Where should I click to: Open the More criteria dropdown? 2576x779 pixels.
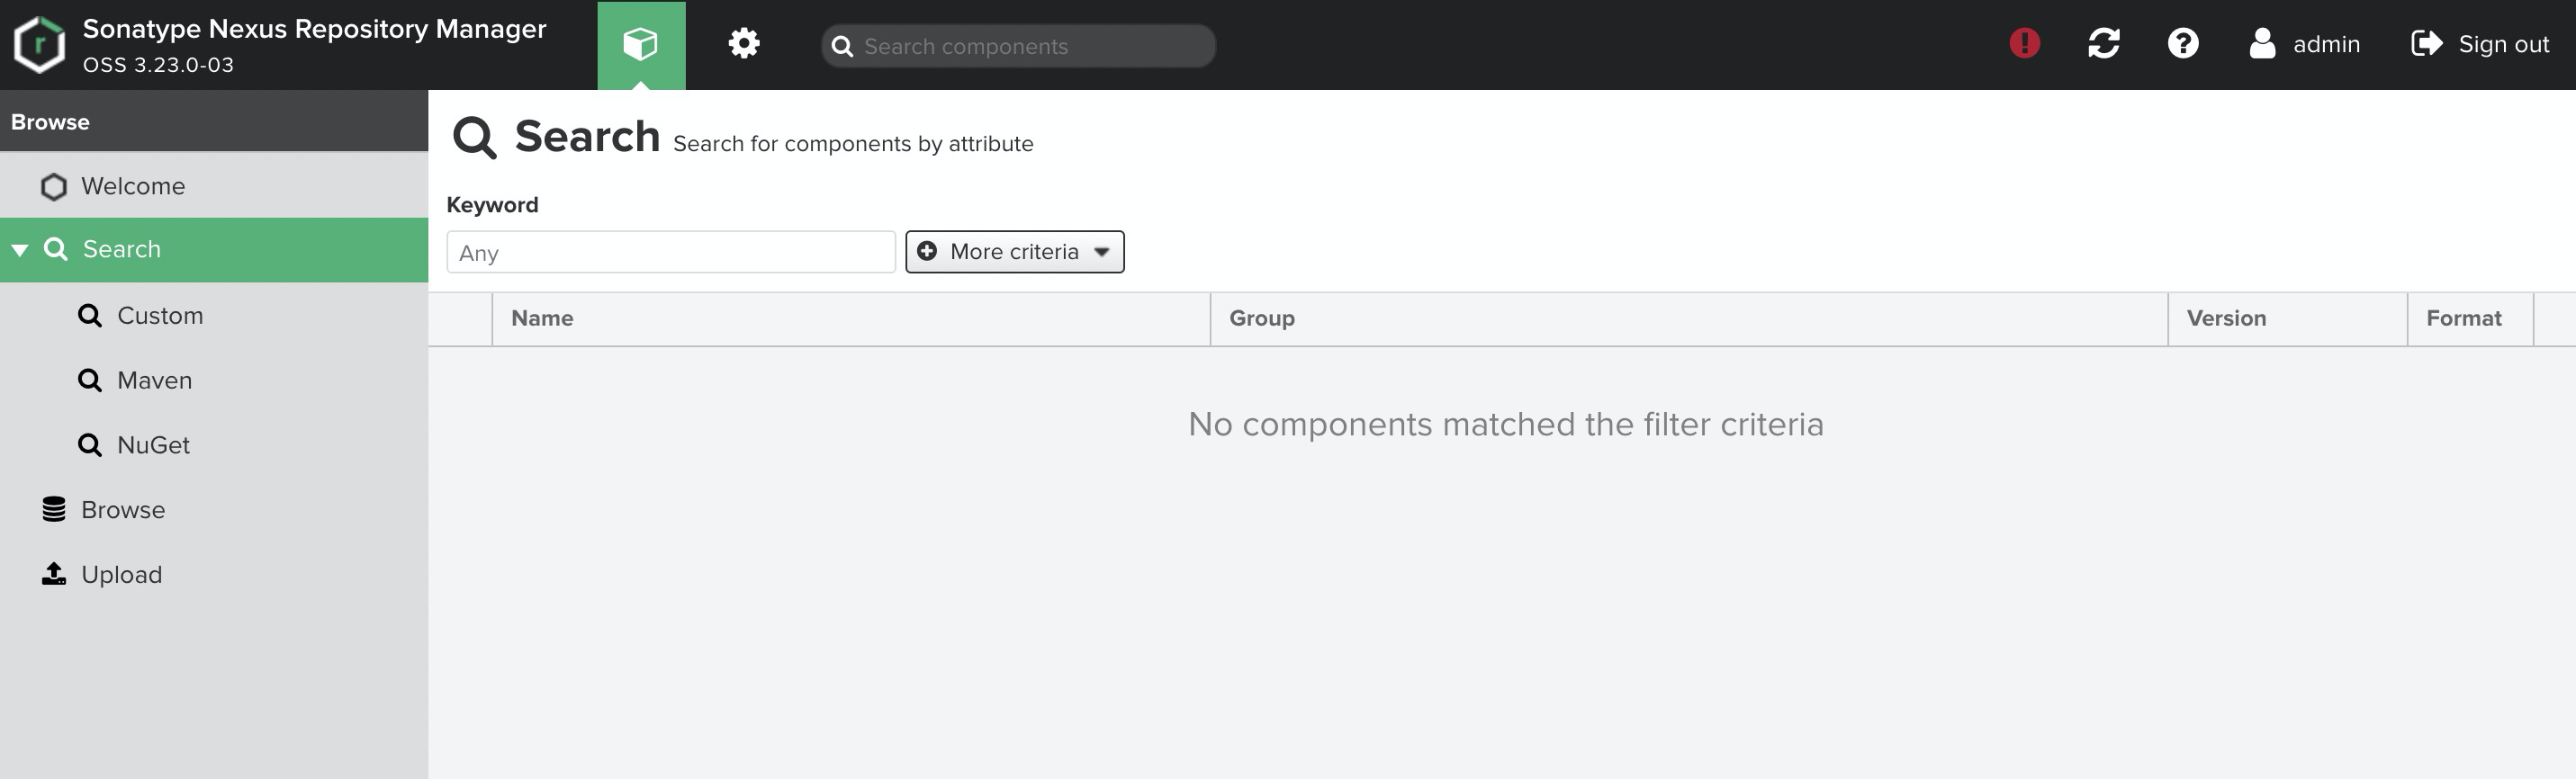pyautogui.click(x=1014, y=252)
